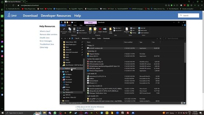Image resolution: width=204 pixels, height=115 pixels.
Task: Expand the New item dropdown
Action: (117, 28)
